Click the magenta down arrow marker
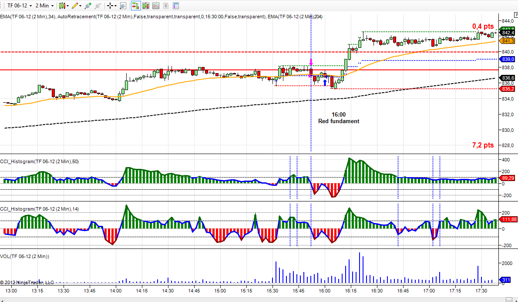 (311, 62)
